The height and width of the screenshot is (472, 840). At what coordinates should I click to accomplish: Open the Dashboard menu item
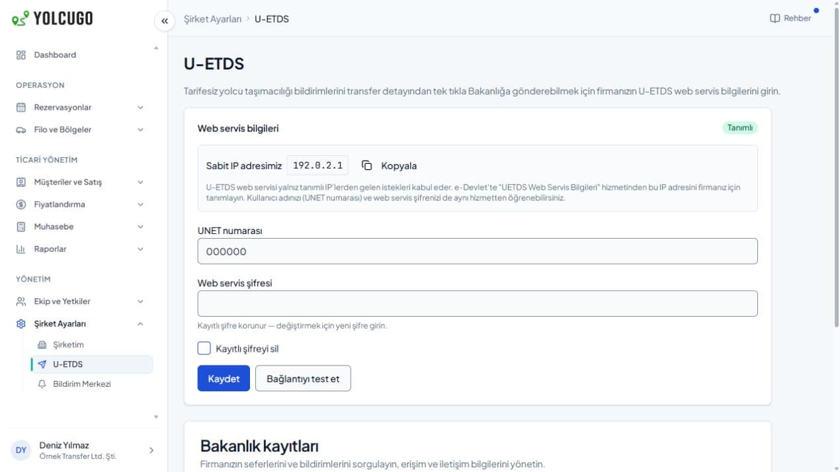(82, 55)
